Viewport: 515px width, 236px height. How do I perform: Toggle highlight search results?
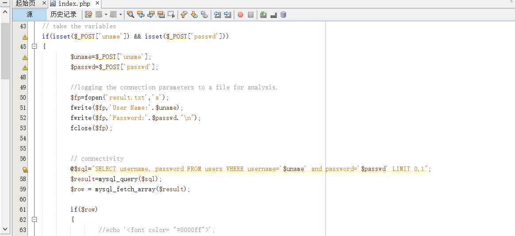(161, 15)
